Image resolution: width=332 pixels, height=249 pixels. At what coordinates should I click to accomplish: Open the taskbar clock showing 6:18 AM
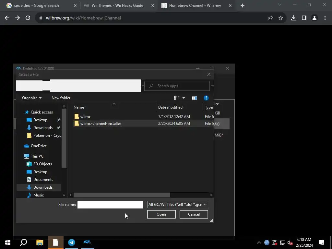tap(304, 243)
